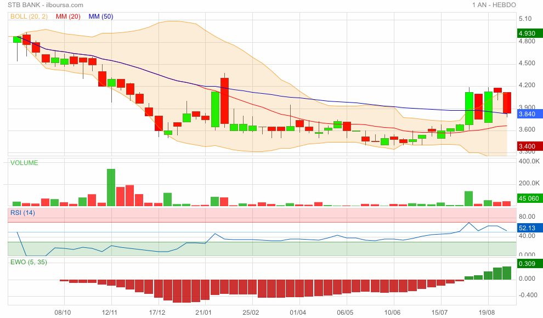Screen dimensions: 543x318
Task: Click the 08/10 date label on axis
Action: (63, 313)
